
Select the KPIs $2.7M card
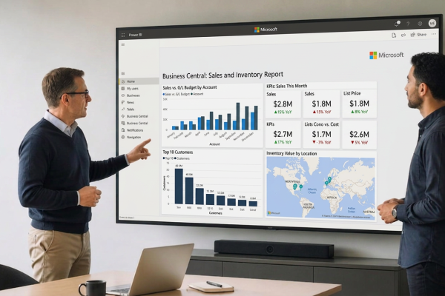(283, 135)
